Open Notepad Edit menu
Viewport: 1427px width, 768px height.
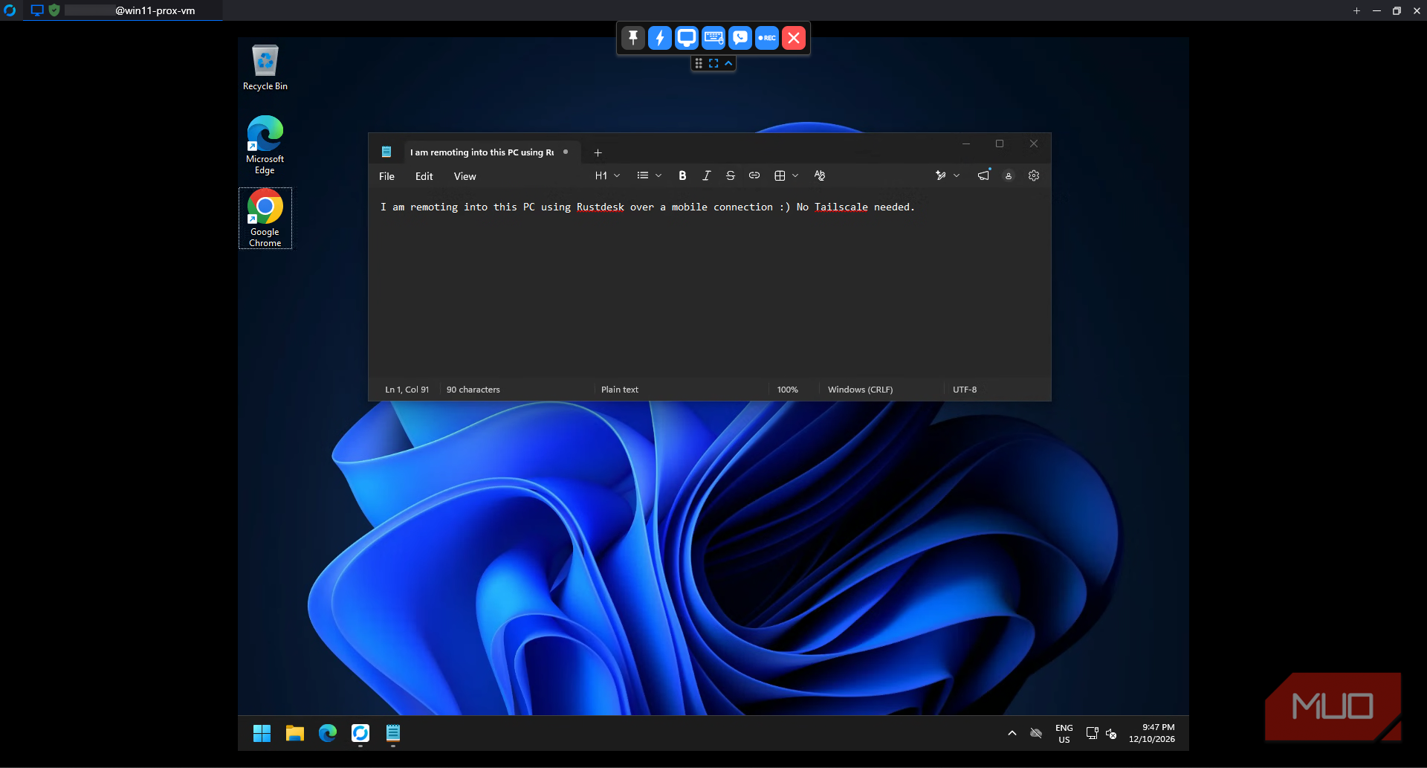[424, 176]
